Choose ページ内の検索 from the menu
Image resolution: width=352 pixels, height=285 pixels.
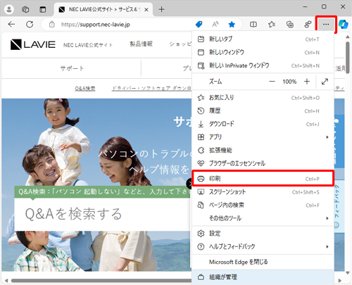[x=263, y=205]
